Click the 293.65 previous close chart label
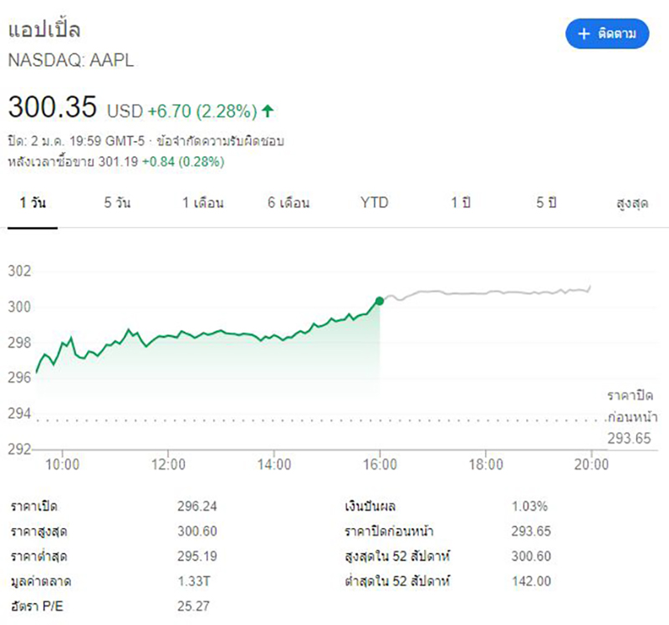Image resolution: width=669 pixels, height=625 pixels. pyautogui.click(x=629, y=438)
